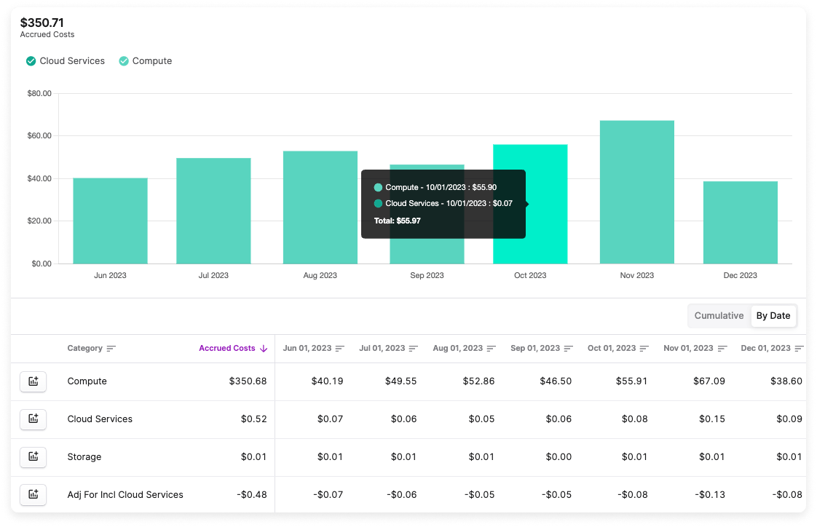
Task: Click the Accrued Costs column header
Action: 226,348
